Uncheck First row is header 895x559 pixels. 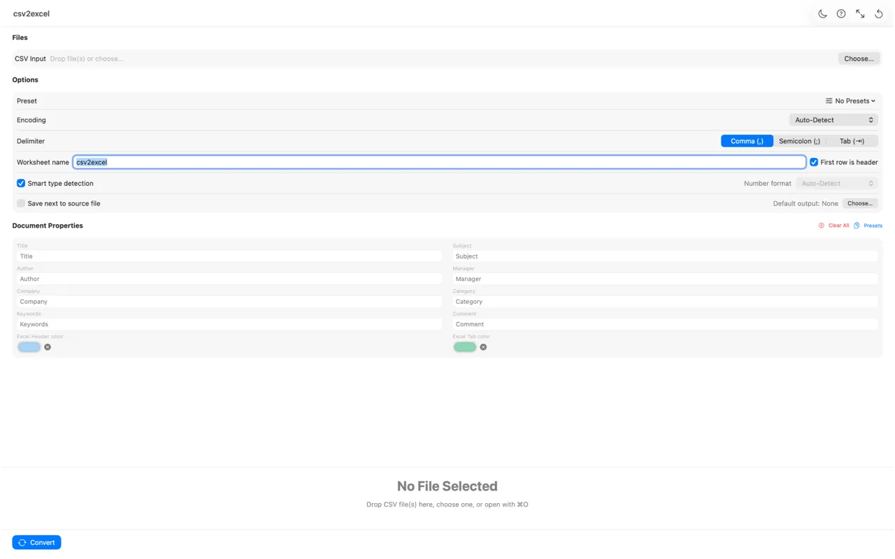[814, 161]
